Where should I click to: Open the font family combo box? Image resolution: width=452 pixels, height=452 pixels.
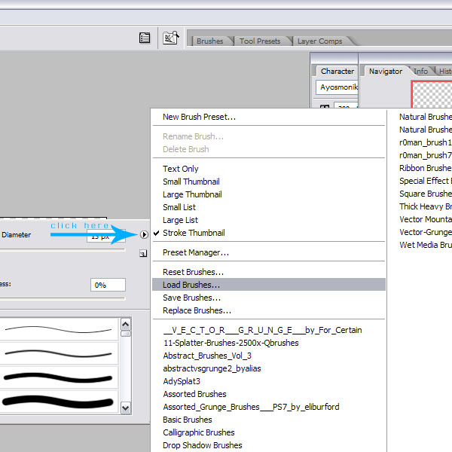pos(336,87)
